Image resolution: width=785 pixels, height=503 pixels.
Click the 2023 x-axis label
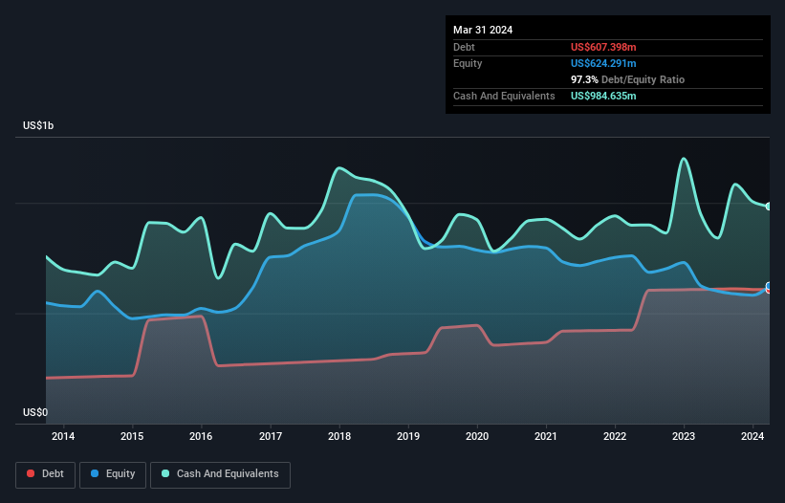pyautogui.click(x=684, y=436)
